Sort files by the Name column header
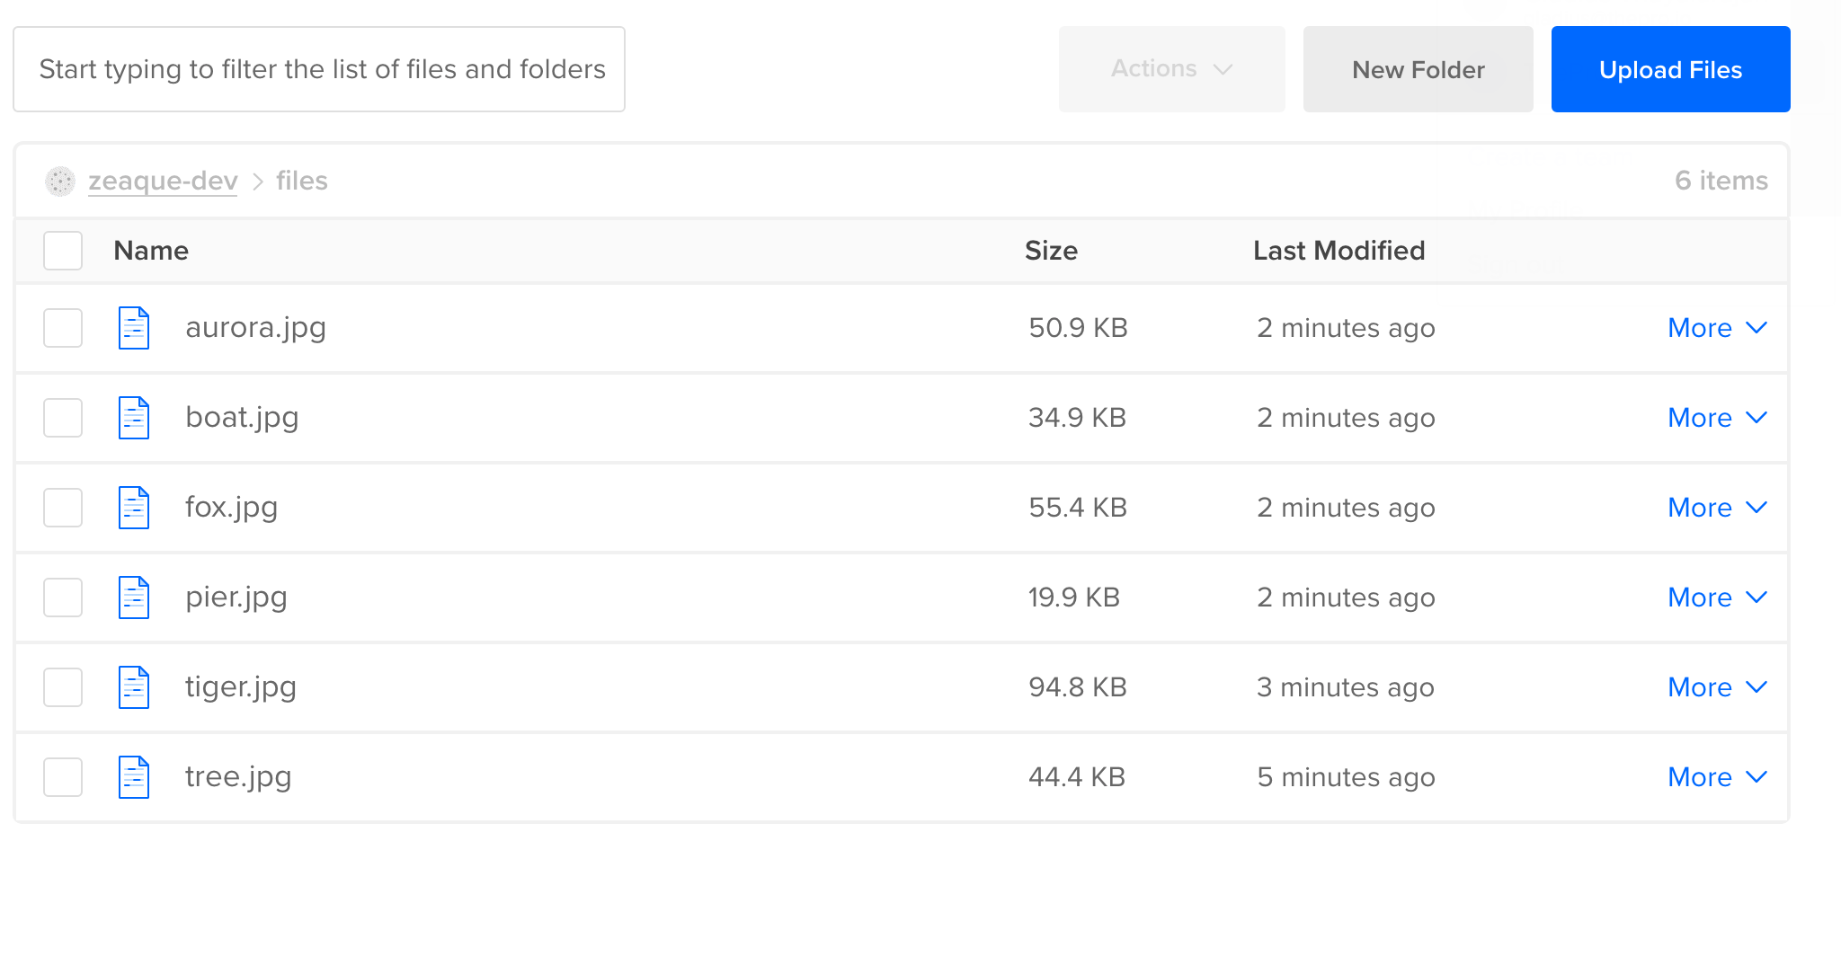The height and width of the screenshot is (965, 1841). 150,251
